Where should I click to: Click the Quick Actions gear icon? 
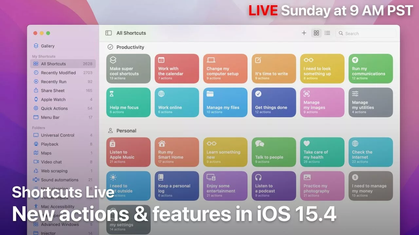pyautogui.click(x=36, y=108)
